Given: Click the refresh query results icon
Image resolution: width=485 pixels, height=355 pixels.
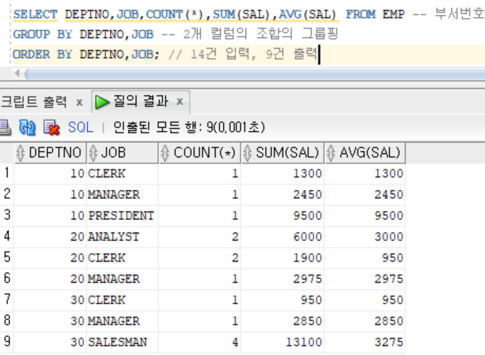Looking at the screenshot, I should point(27,127).
